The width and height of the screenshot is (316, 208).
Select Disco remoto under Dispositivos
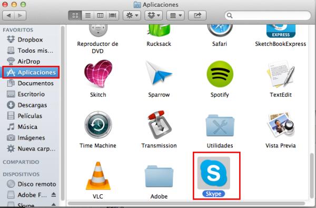point(31,184)
